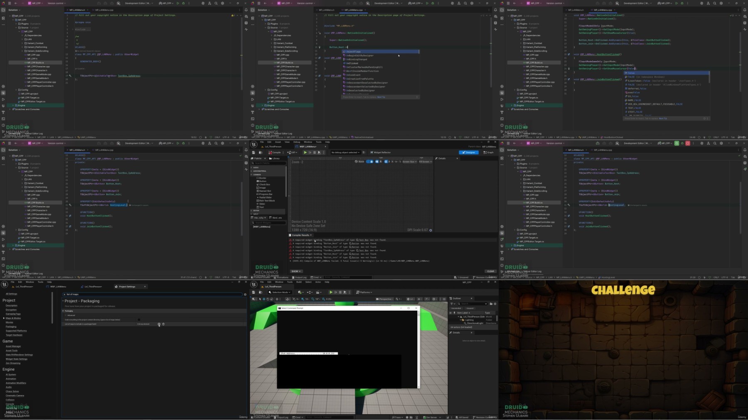Click the Designer button in the widget editor

coord(469,152)
